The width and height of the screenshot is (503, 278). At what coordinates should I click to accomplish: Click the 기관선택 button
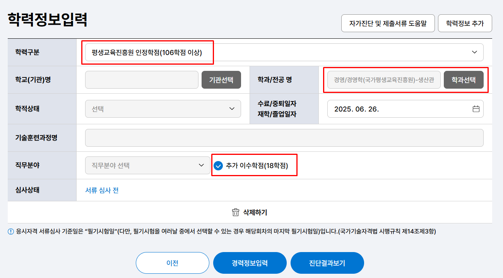point(221,80)
